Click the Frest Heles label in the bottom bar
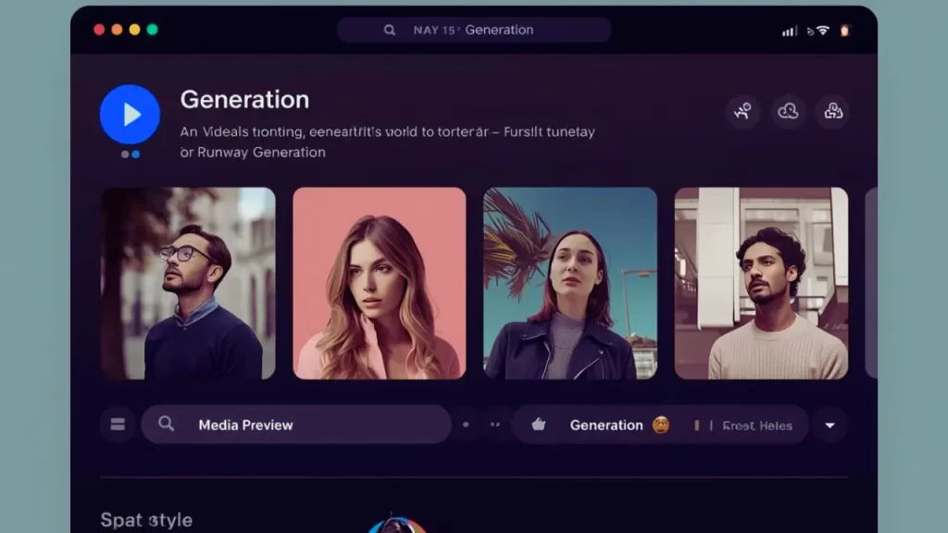The image size is (948, 533). coord(756,426)
